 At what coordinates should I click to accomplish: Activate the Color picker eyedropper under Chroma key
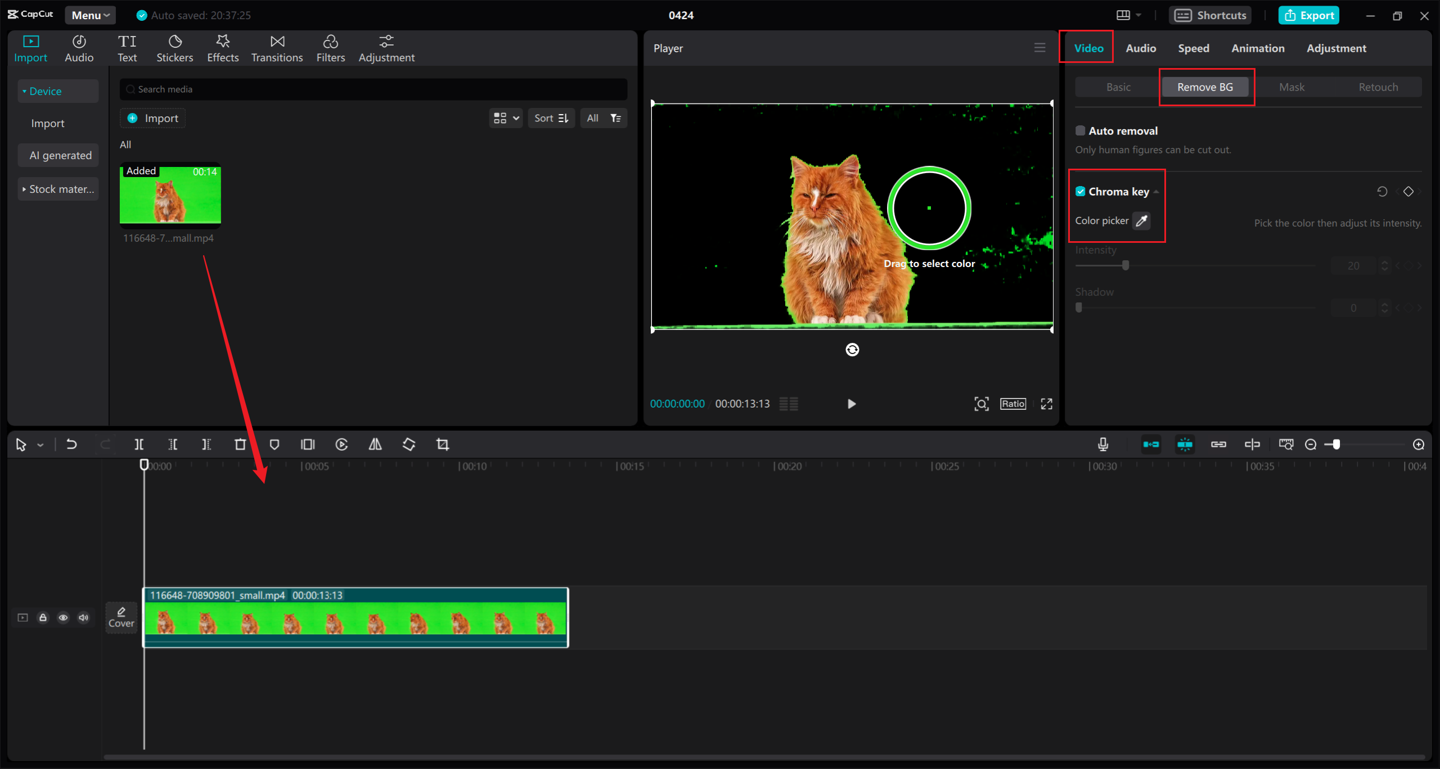pos(1141,220)
